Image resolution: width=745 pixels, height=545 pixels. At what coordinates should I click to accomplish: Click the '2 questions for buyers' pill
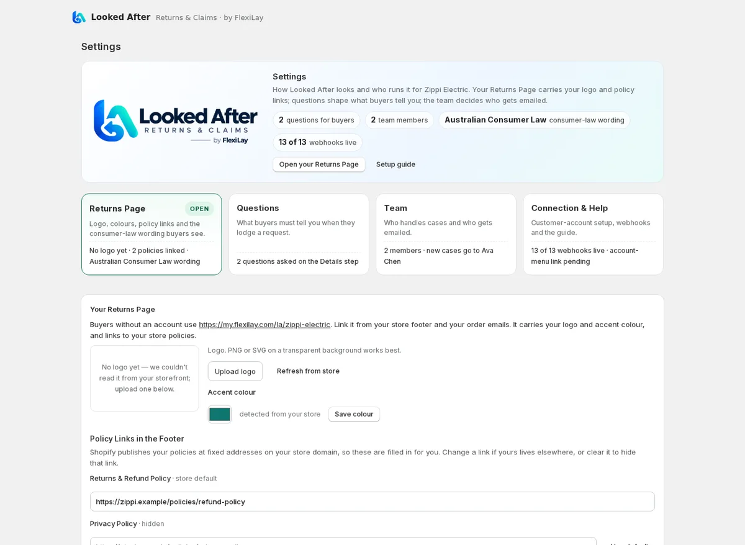coord(317,120)
